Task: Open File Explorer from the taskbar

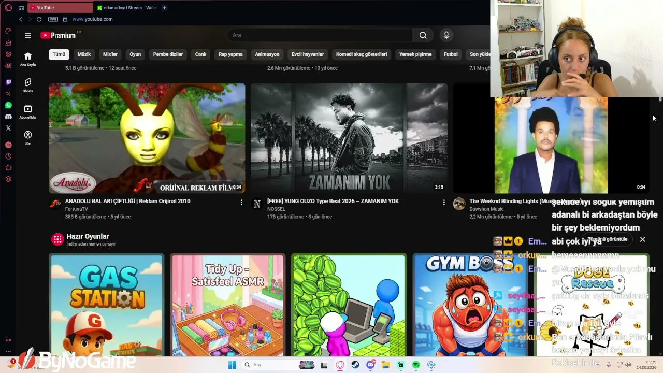Action: click(x=385, y=365)
